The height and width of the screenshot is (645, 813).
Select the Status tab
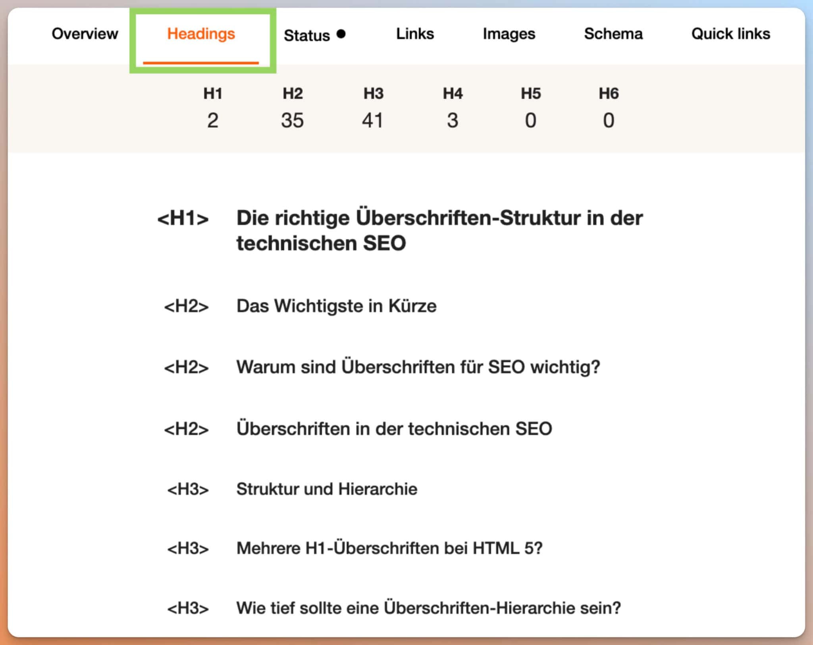[x=306, y=35]
